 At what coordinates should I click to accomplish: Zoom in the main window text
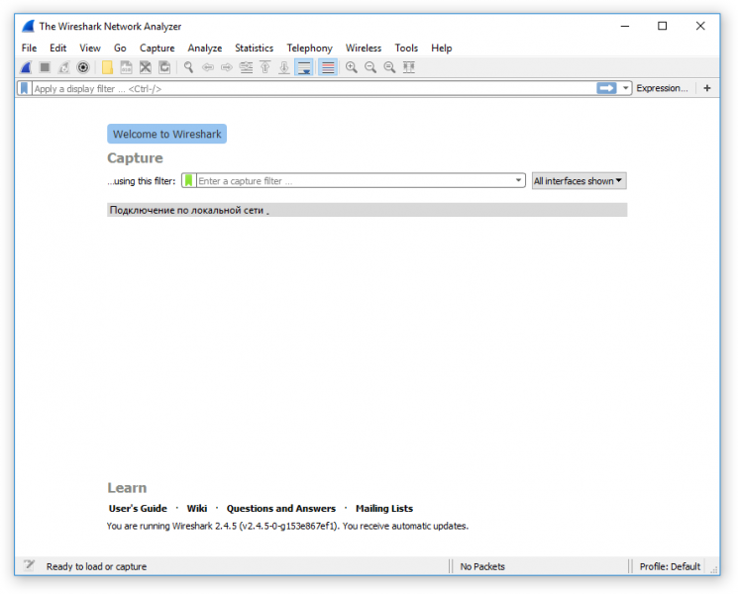pos(351,67)
